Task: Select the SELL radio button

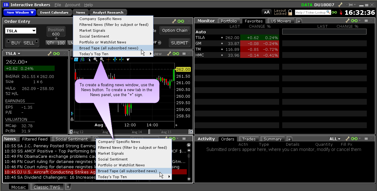Action: coord(37,41)
